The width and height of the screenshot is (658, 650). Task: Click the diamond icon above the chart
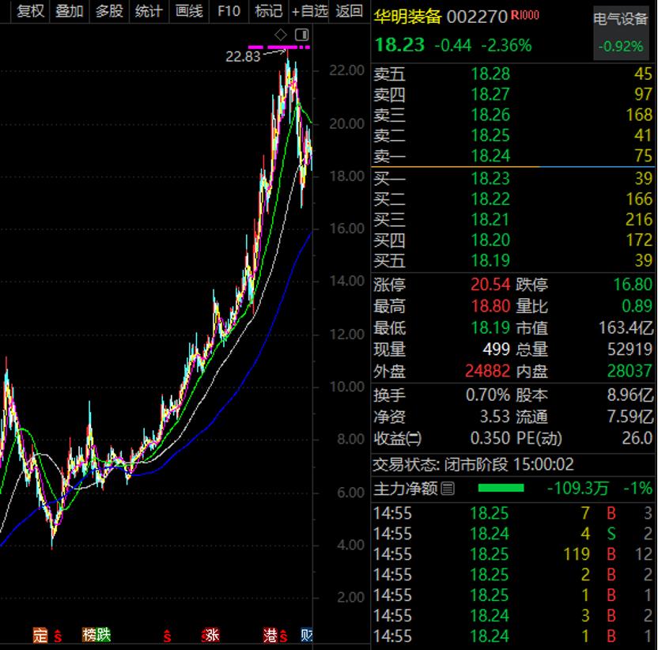(281, 35)
